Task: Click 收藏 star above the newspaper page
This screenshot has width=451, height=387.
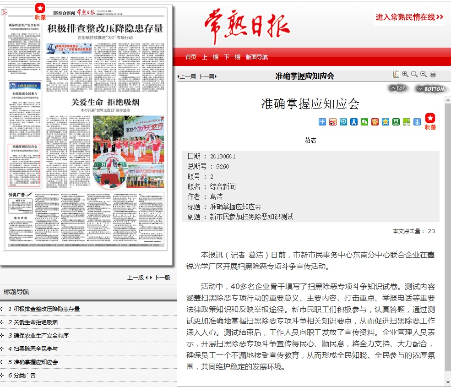Action: coord(40,11)
